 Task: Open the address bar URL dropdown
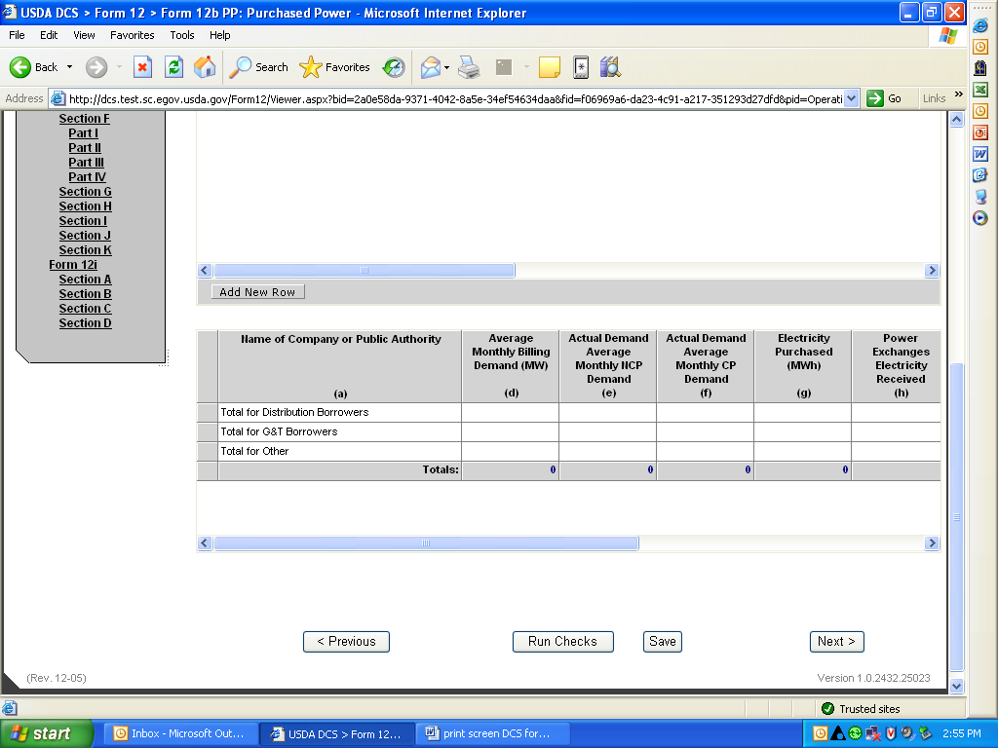coord(852,98)
